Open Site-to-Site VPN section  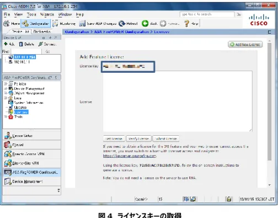pyautogui.click(x=31, y=163)
